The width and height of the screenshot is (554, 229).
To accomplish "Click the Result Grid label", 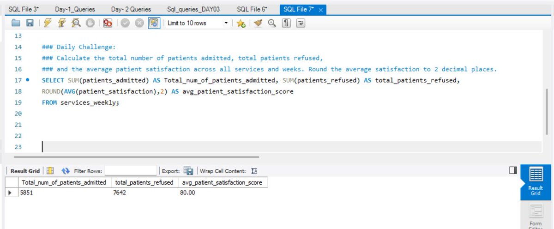I will pyautogui.click(x=25, y=171).
